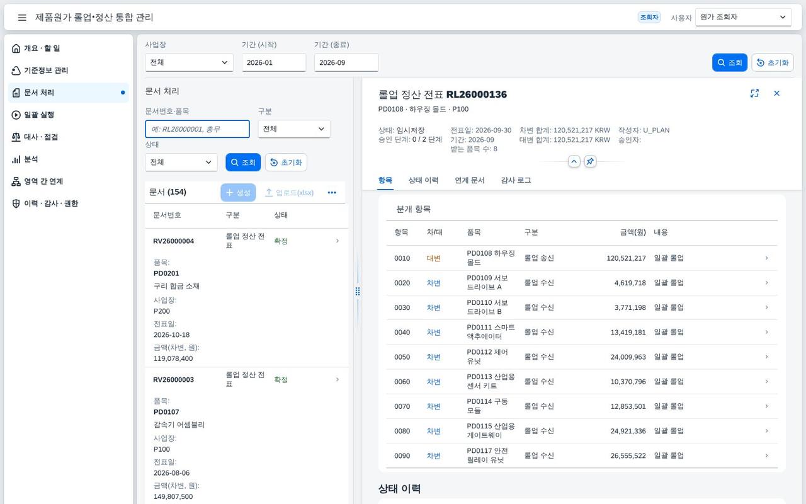Click the top 초기화 button
Viewport: 806px width, 504px height.
click(773, 62)
